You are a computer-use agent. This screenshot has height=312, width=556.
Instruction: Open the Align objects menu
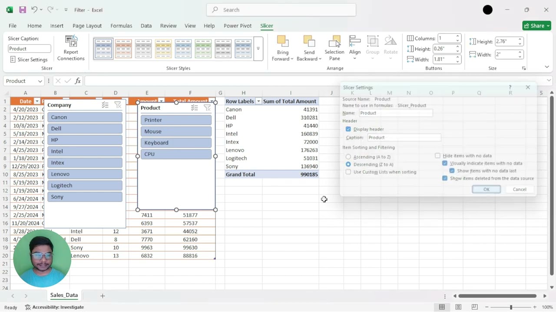pos(355,49)
